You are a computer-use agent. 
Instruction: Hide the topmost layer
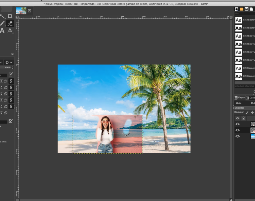238,124
